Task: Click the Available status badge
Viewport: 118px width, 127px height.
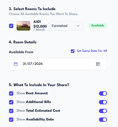Action: 98,26
